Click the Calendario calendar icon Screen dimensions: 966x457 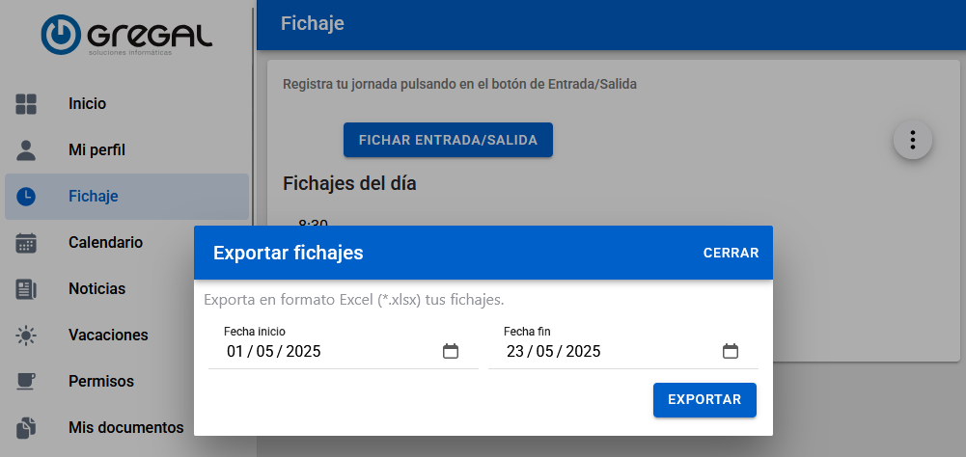coord(26,243)
